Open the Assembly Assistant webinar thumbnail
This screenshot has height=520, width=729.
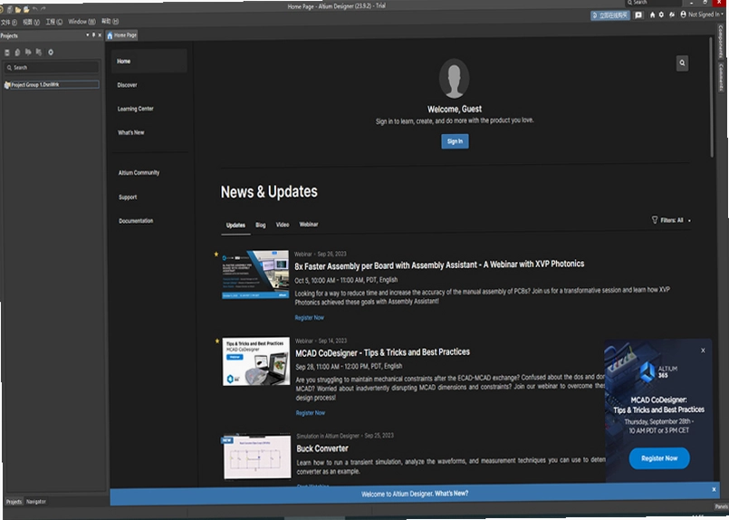[x=255, y=274]
